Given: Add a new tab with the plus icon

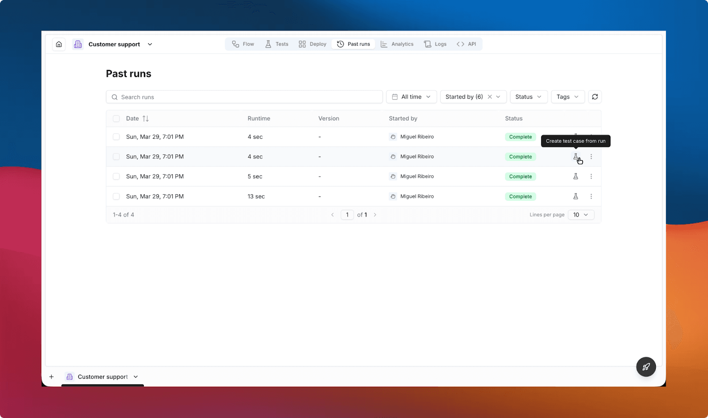Looking at the screenshot, I should click(51, 377).
